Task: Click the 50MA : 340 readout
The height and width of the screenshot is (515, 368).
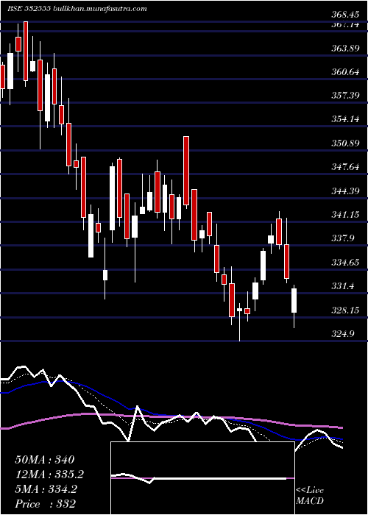Action: click(x=45, y=460)
